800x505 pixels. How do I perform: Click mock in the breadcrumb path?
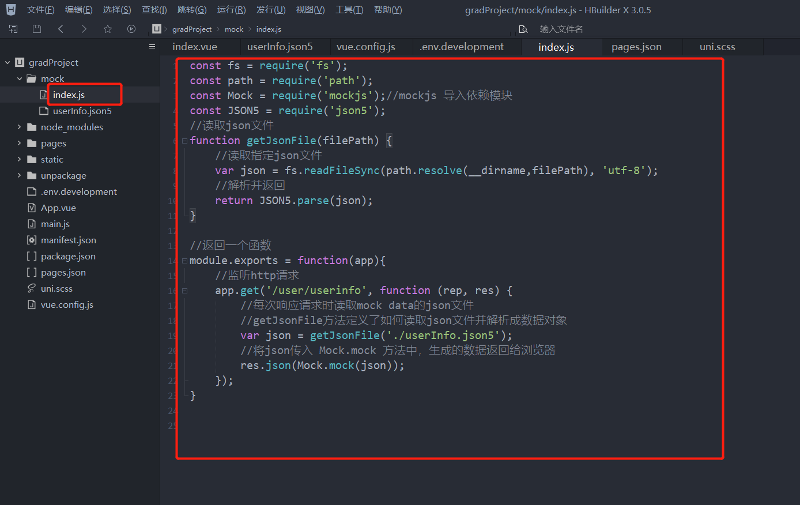point(234,29)
